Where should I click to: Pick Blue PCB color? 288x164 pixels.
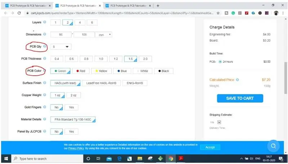click(122, 71)
